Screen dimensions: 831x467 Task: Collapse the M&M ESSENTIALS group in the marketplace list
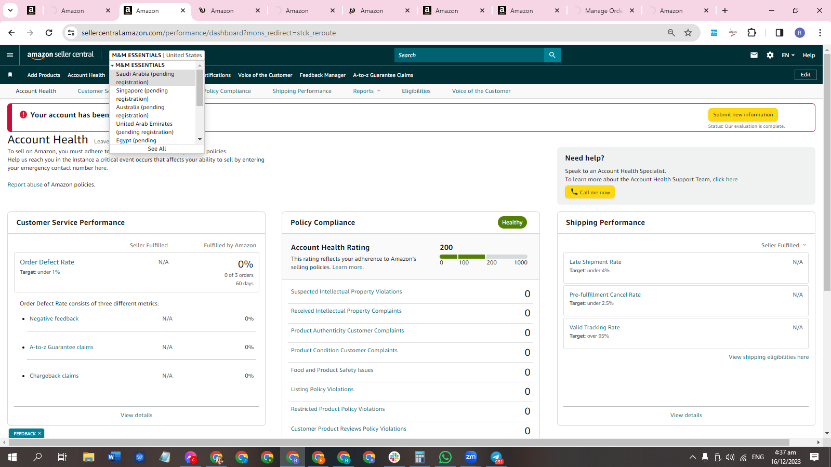tap(112, 65)
